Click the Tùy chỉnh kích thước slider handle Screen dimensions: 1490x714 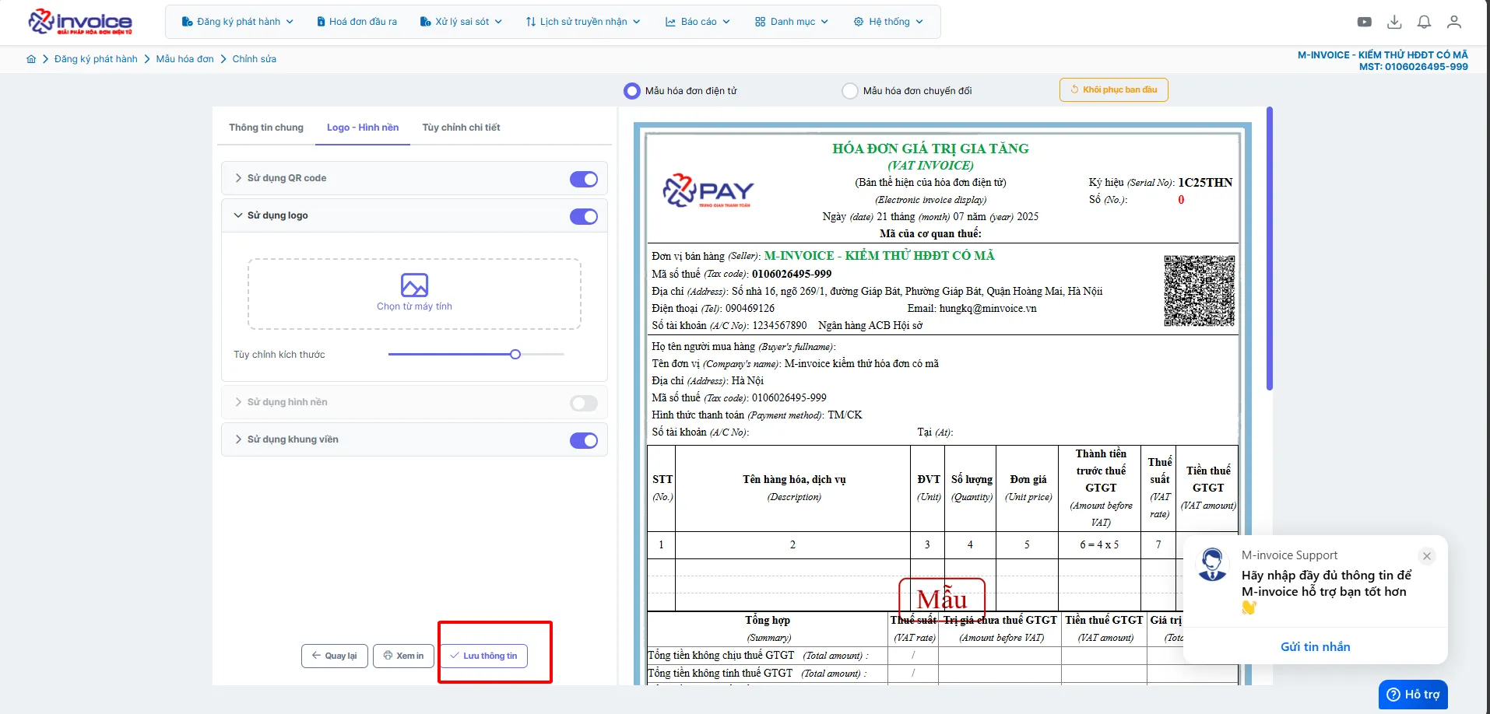[x=515, y=355]
